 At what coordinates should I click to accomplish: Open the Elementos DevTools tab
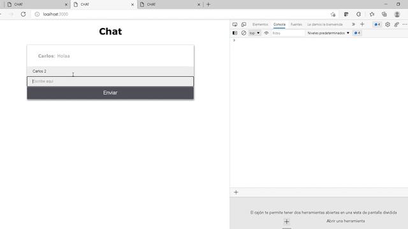pos(260,24)
